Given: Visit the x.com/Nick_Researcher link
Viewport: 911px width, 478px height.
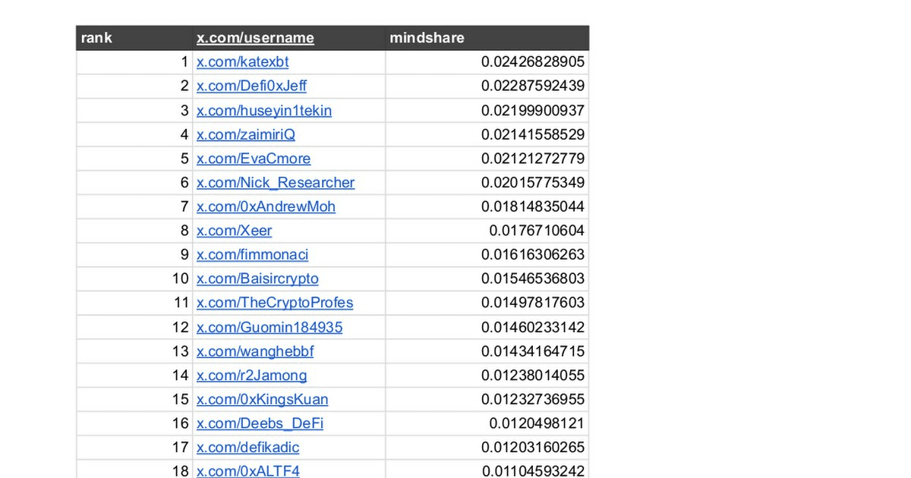Looking at the screenshot, I should click(x=275, y=183).
